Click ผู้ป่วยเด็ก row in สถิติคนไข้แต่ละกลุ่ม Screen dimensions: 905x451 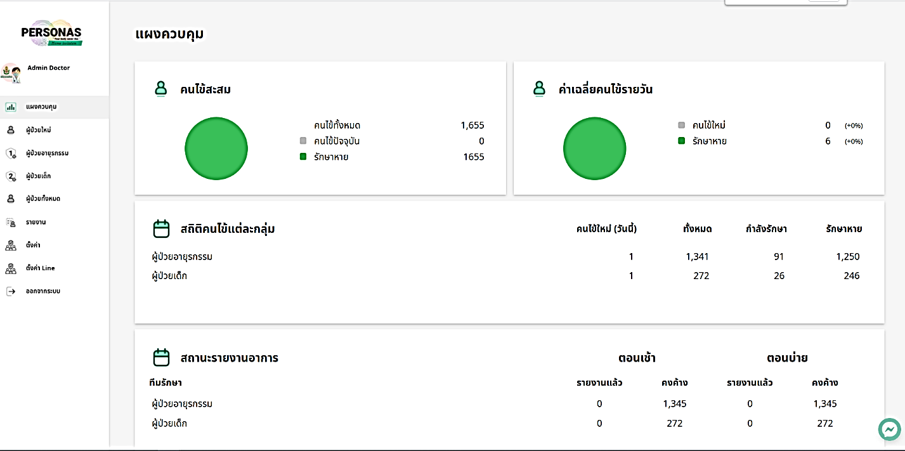click(509, 276)
